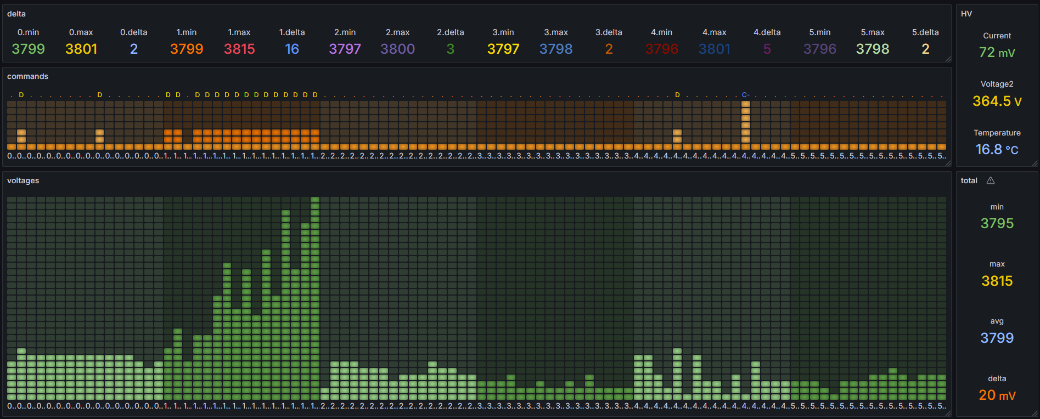1040x419 pixels.
Task: Select the blue C- command marker
Action: click(x=745, y=95)
